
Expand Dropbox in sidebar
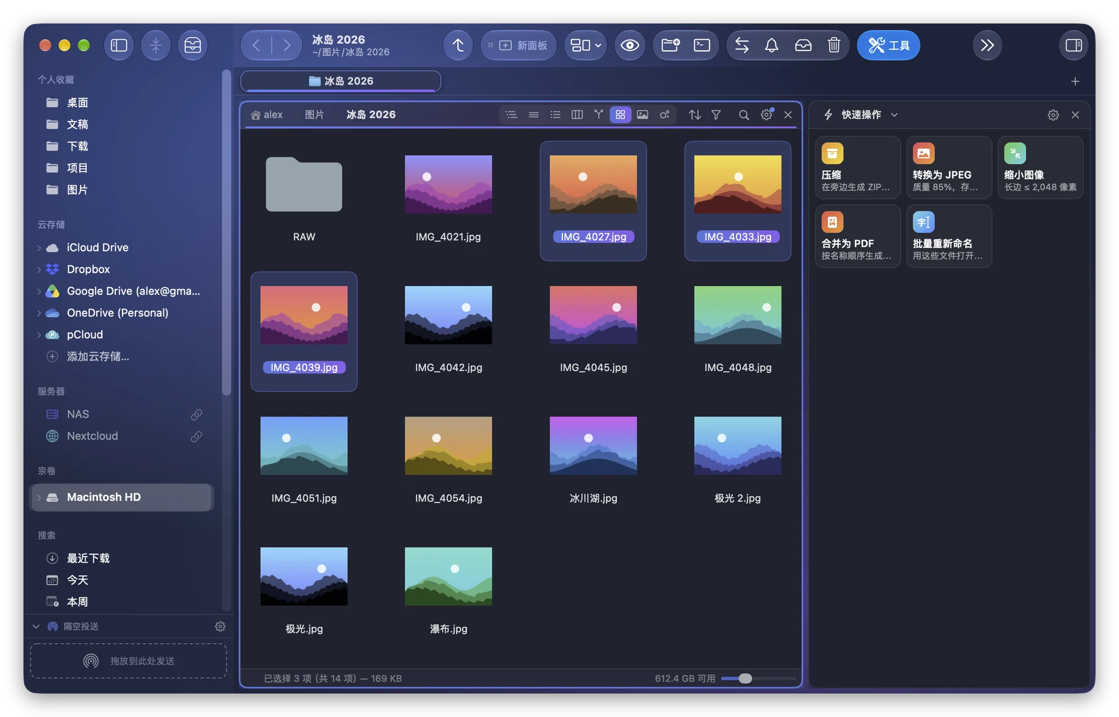coord(39,269)
